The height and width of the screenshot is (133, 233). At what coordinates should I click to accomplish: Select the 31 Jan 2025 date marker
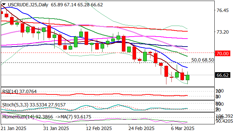point(57,128)
